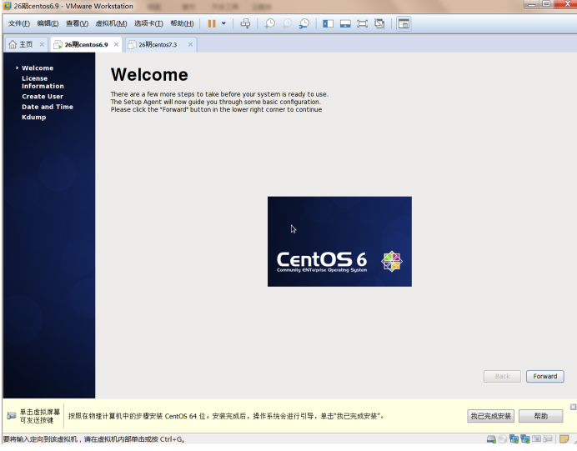Open the 虚拟机(M) menu
This screenshot has height=451, width=577.
pyautogui.click(x=111, y=23)
